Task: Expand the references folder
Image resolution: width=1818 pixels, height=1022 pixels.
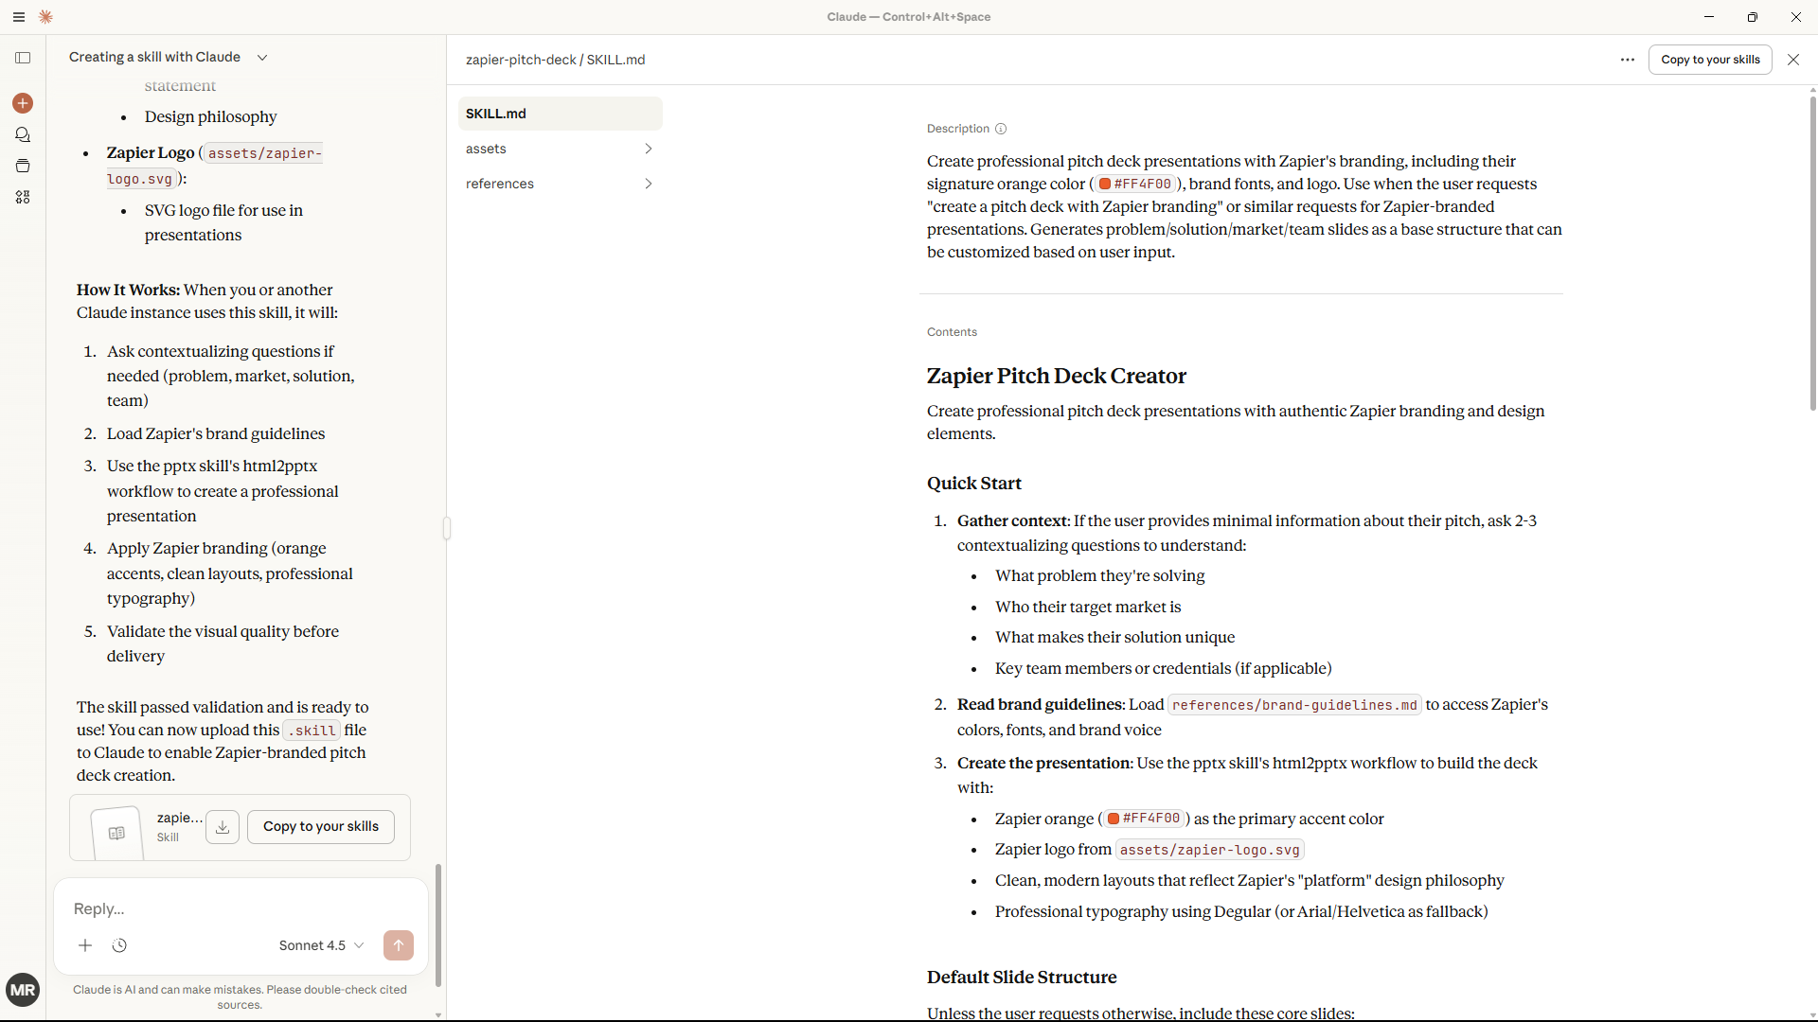Action: point(559,184)
